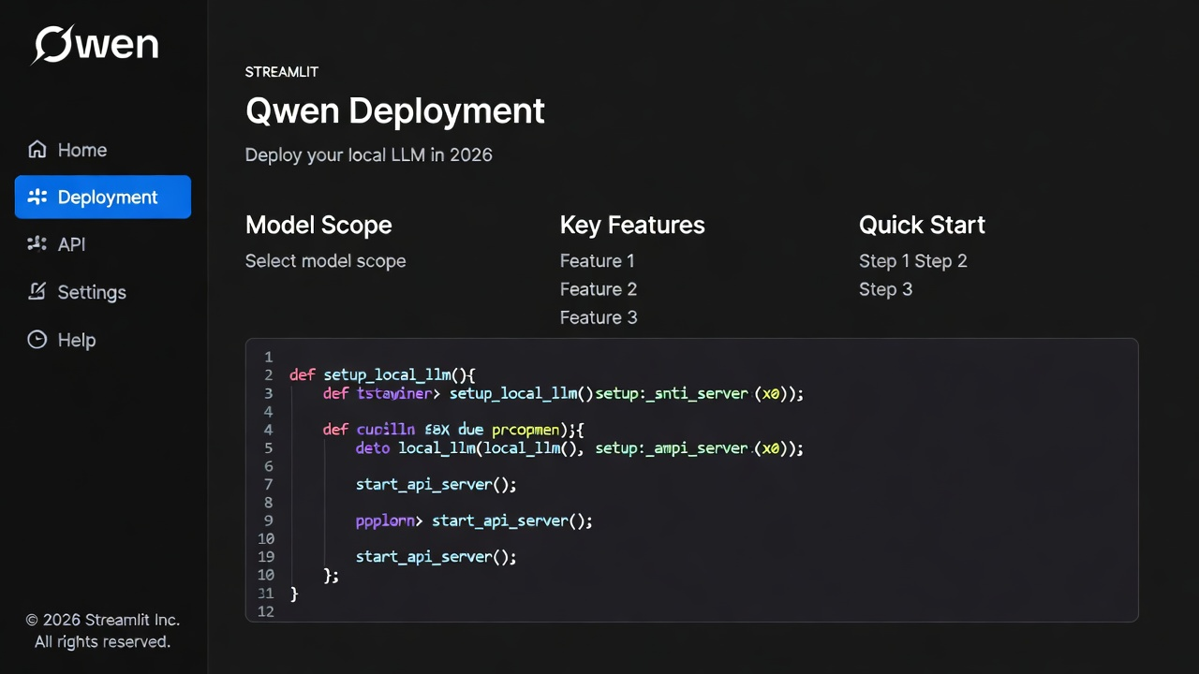Open the Select model scope option
The image size is (1199, 674).
tap(325, 261)
